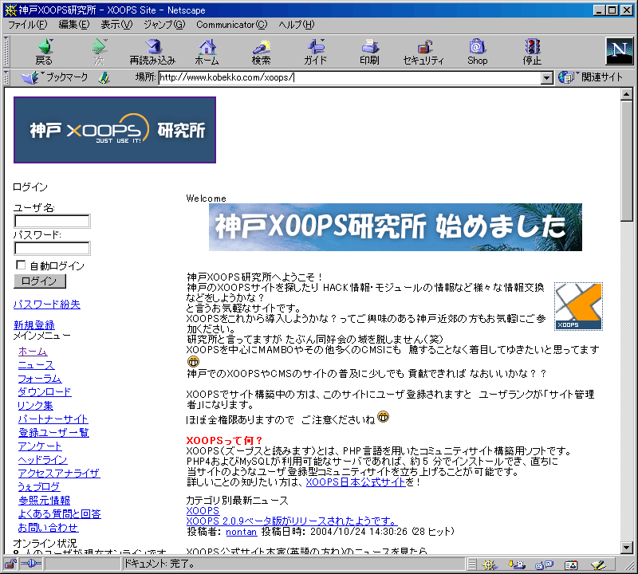Open the 新規登録 link
Image resolution: width=638 pixels, height=574 pixels.
[34, 325]
